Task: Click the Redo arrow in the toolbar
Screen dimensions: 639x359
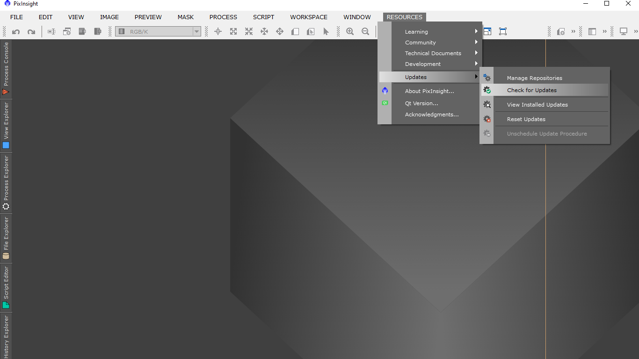Action: (31, 32)
